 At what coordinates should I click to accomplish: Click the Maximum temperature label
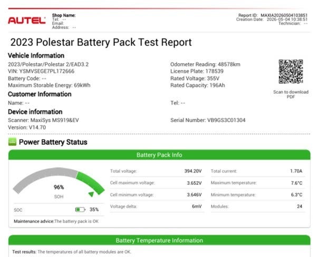tap(234, 183)
